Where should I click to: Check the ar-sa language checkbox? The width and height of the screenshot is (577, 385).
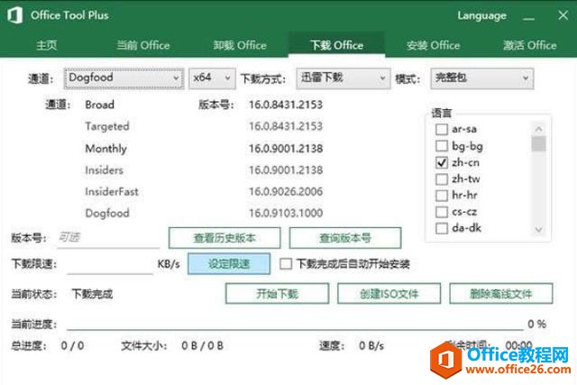coord(442,130)
